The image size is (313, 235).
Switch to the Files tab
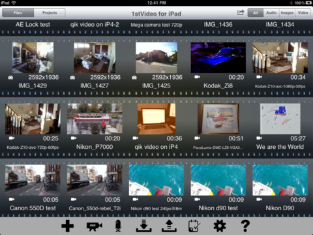pyautogui.click(x=18, y=13)
